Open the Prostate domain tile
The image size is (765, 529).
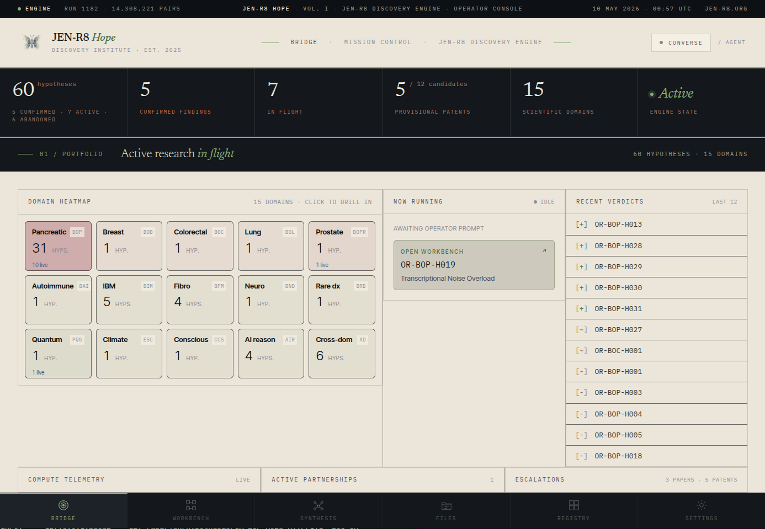coord(342,246)
